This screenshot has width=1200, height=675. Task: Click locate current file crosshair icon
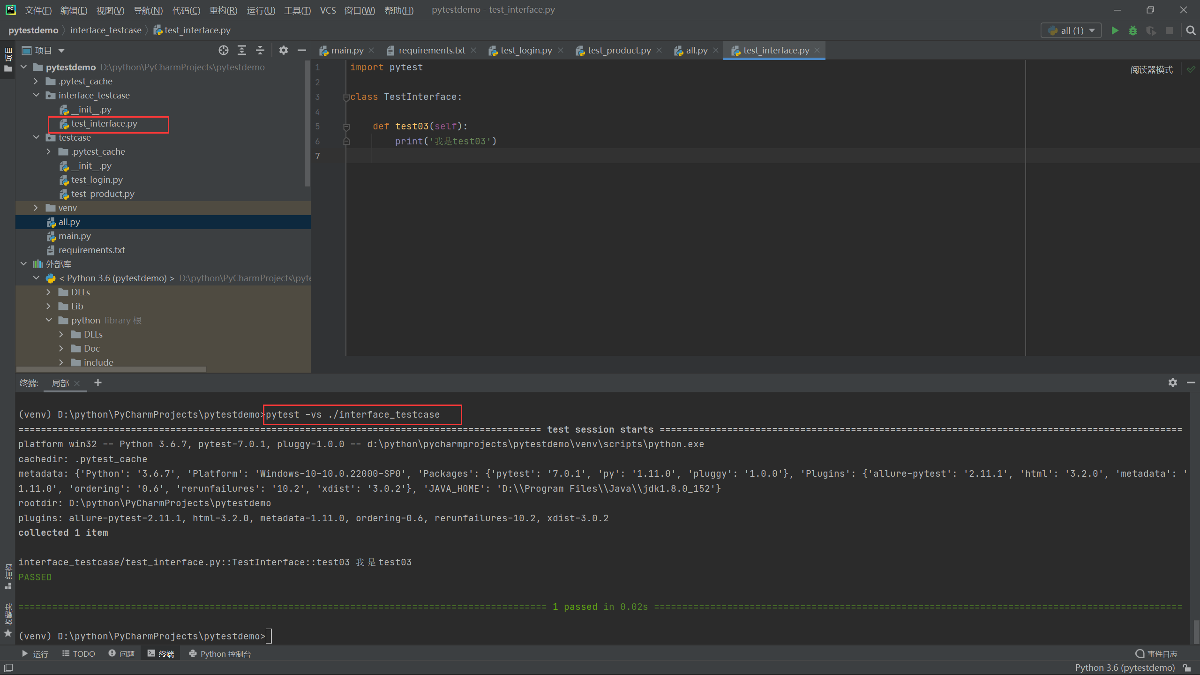(224, 50)
